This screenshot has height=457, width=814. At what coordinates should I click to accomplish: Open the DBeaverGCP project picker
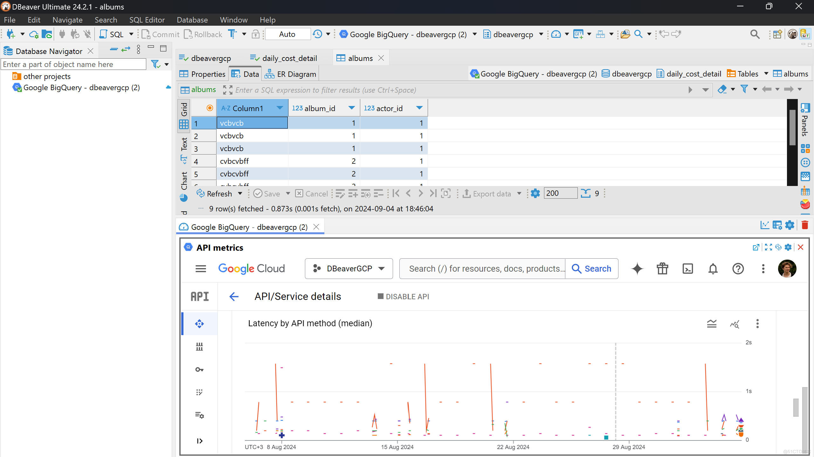pos(349,269)
